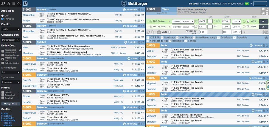This screenshot has width=269, height=127.
Task: Open the Surebets tab
Action: pyautogui.click(x=194, y=4)
